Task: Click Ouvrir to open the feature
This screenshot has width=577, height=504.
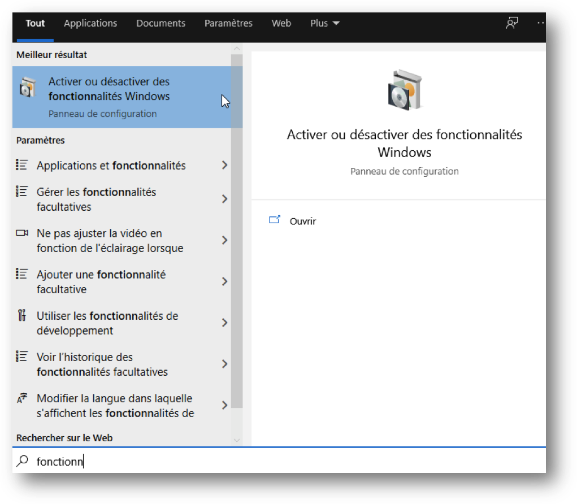Action: pos(303,221)
